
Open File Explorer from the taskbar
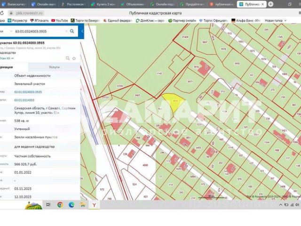(83, 205)
